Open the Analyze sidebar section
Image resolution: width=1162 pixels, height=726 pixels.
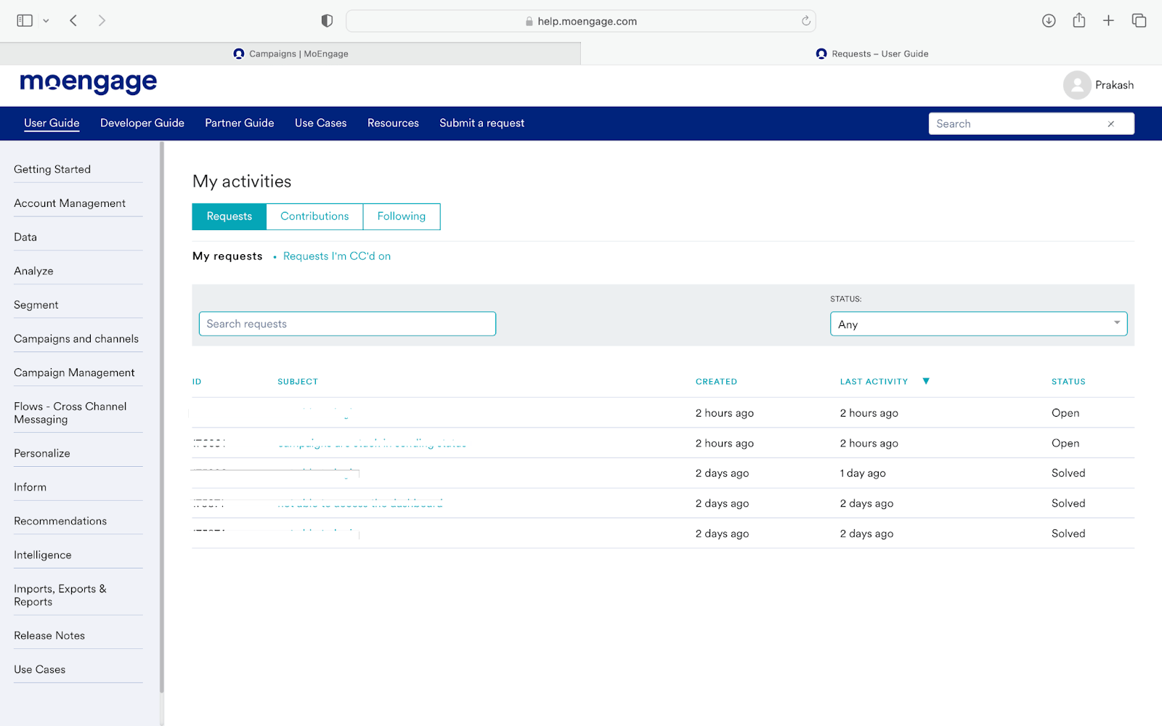33,271
